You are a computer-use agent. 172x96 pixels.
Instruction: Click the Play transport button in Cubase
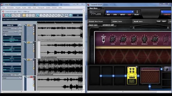[x=27, y=15]
